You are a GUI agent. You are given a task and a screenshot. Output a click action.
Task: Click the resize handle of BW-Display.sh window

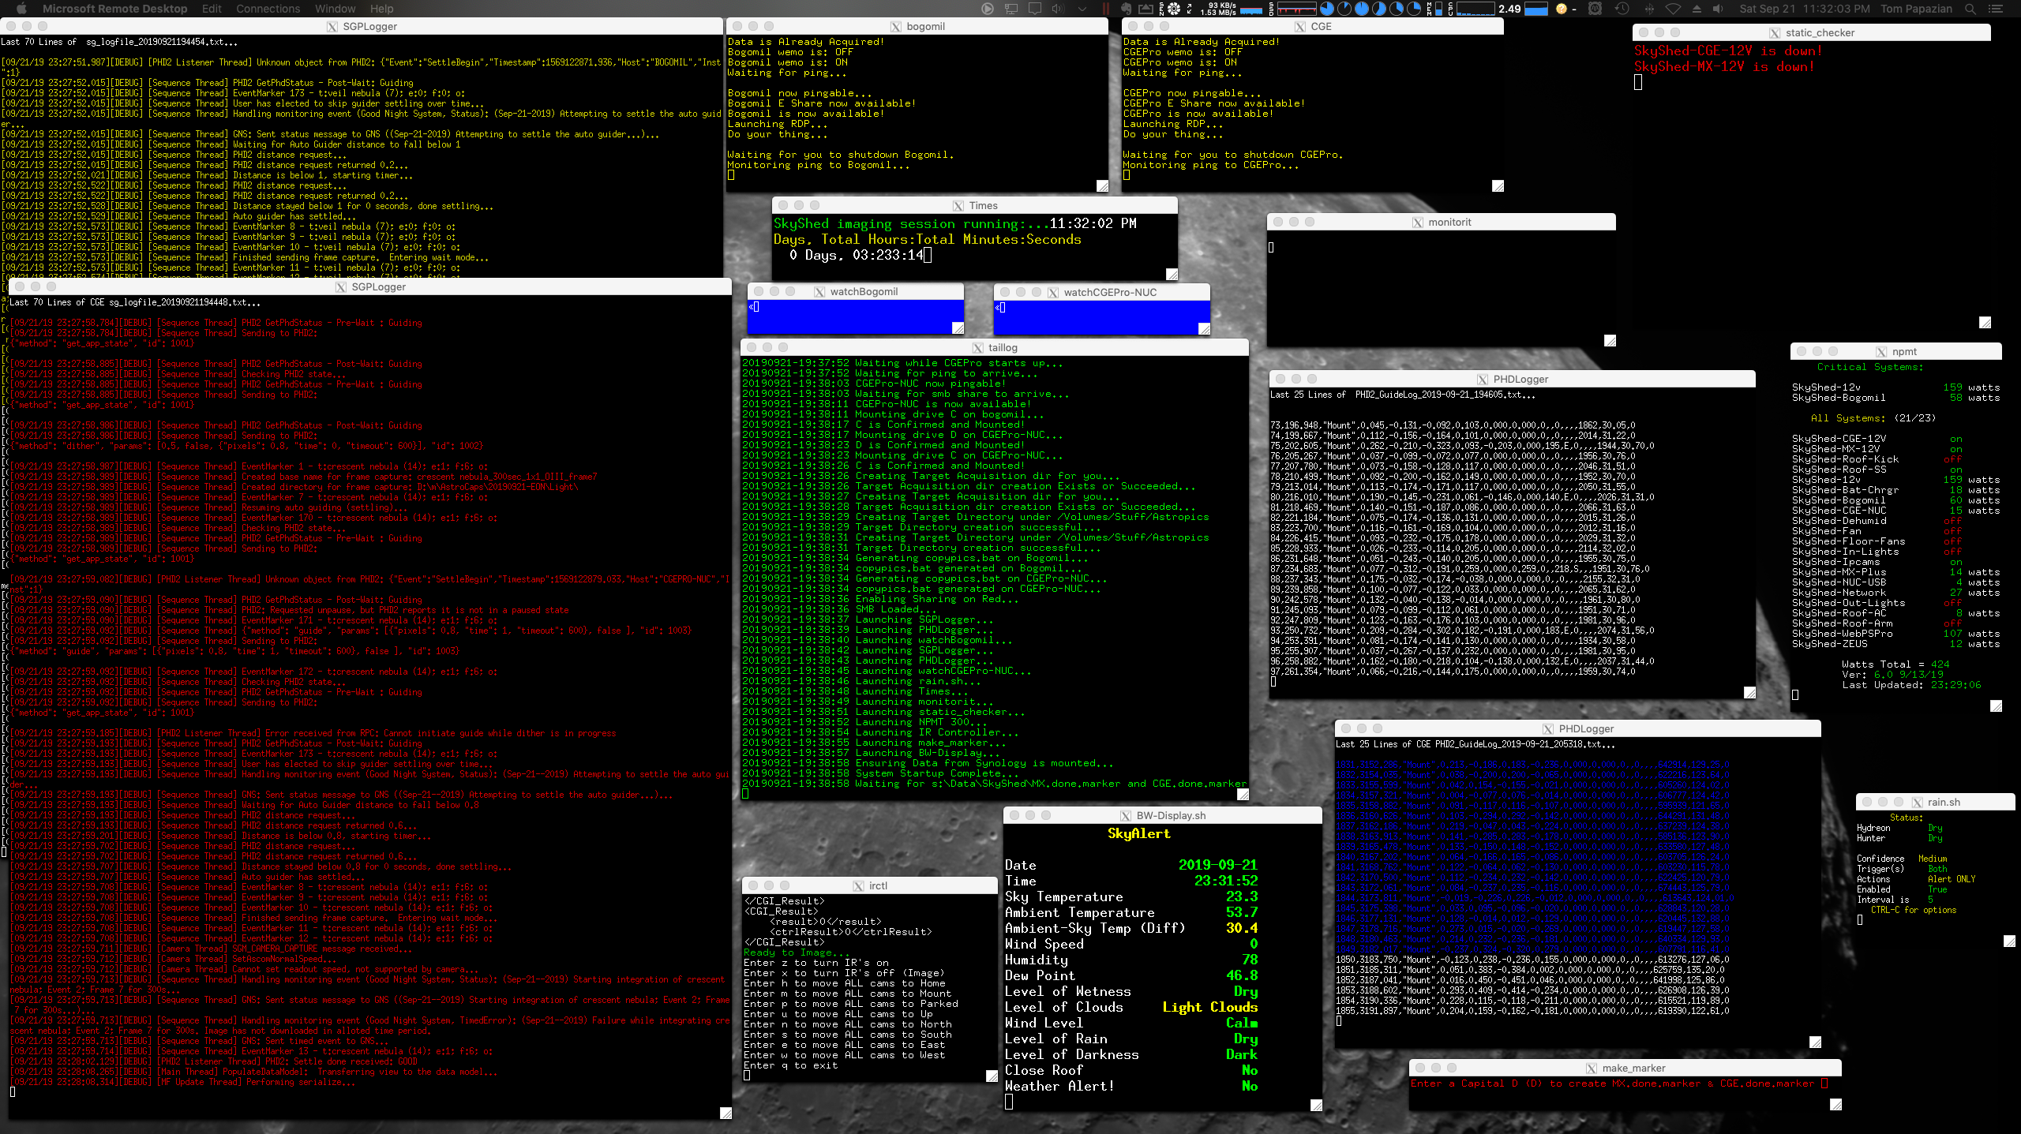pyautogui.click(x=1316, y=1106)
